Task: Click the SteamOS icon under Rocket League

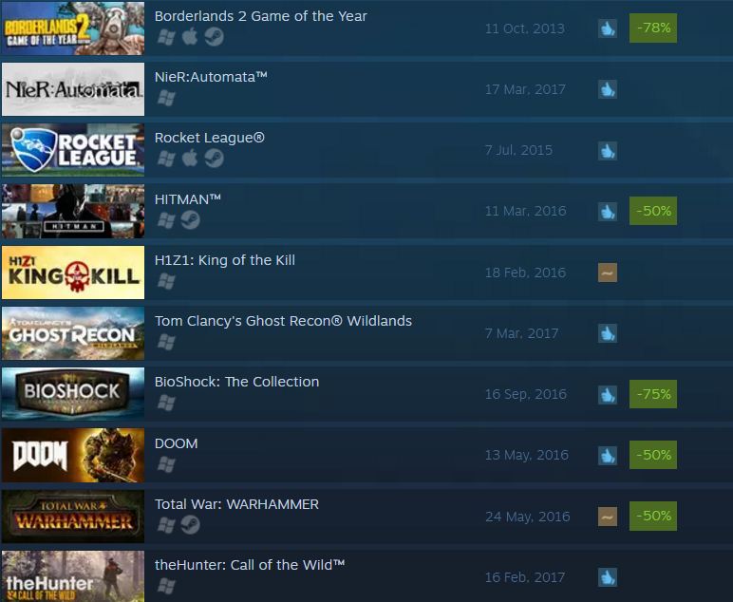Action: (x=214, y=159)
